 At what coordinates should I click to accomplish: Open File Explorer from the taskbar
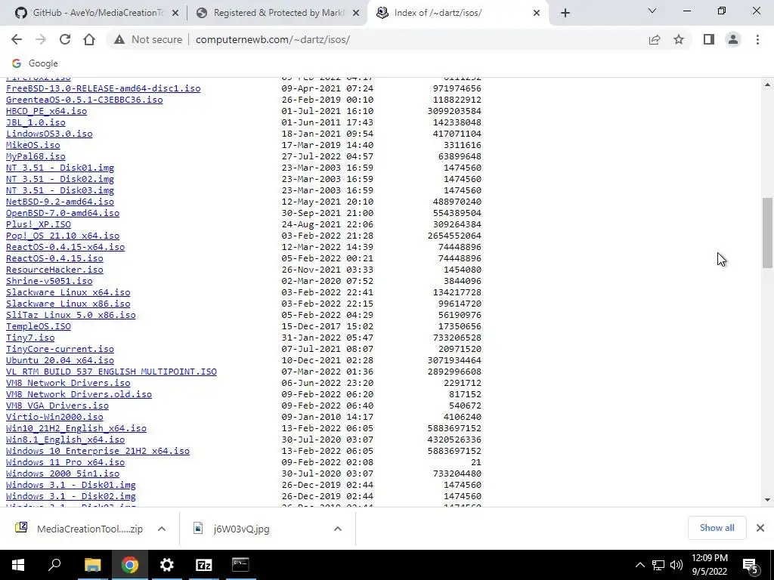click(x=92, y=565)
